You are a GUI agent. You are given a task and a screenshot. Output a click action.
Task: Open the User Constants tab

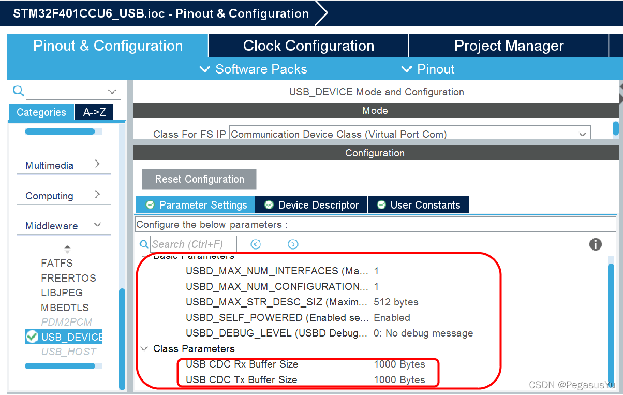(x=418, y=205)
